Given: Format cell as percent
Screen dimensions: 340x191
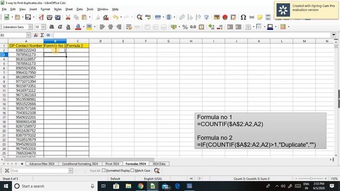Looking at the screenshot, I should tap(185, 27).
